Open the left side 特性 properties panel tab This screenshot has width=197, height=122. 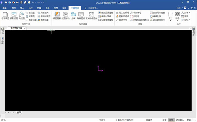click(3, 41)
